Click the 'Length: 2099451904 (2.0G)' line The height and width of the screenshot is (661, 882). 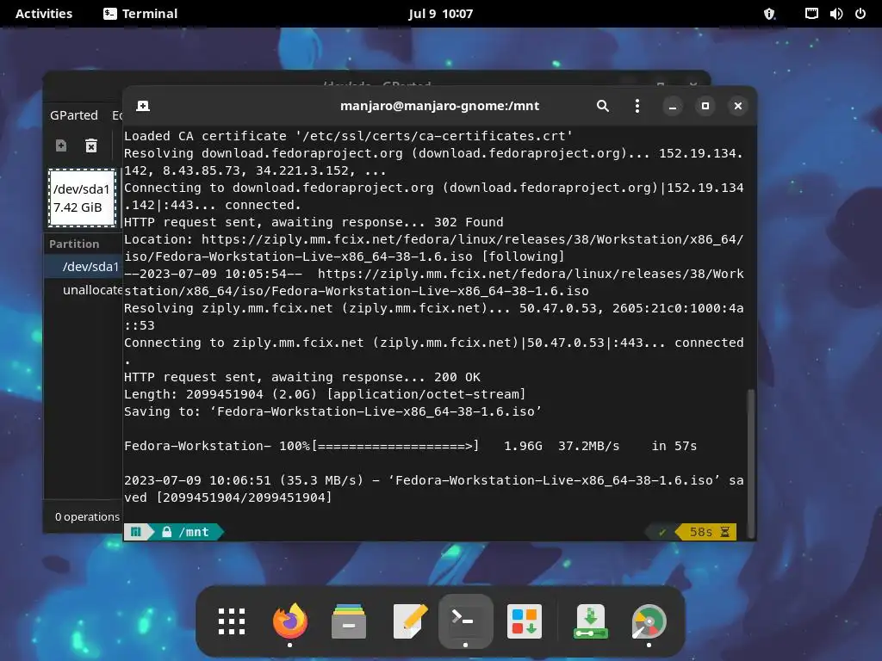tap(325, 394)
